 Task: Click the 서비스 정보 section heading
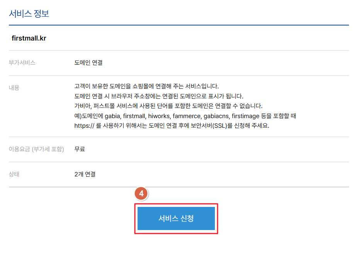[29, 14]
